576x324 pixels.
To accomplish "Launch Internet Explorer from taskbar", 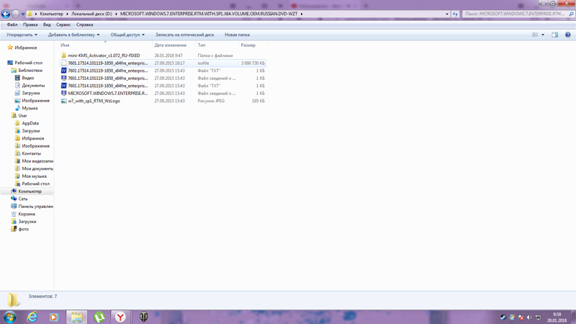I will pos(32,317).
